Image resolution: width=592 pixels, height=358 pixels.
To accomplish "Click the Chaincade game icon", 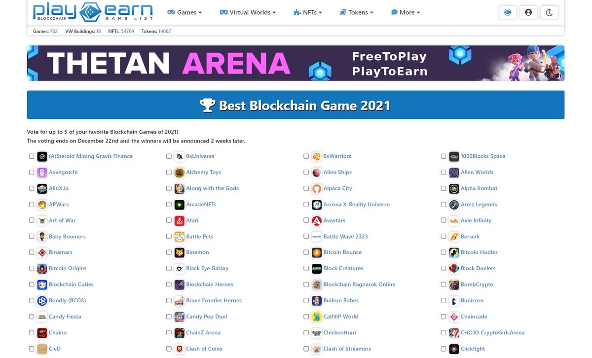I will point(454,317).
